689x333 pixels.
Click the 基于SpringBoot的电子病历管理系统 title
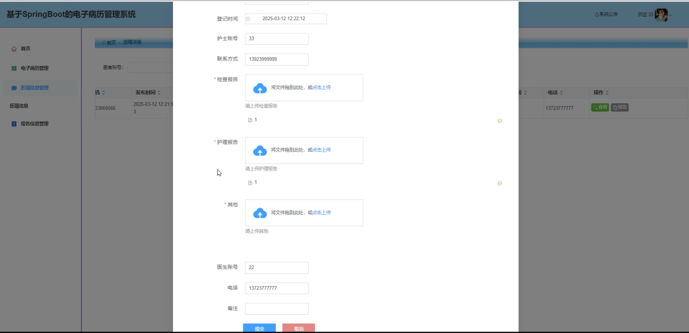tap(71, 15)
